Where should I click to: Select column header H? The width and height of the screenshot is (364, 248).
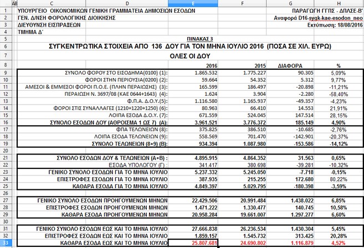click(339, 3)
